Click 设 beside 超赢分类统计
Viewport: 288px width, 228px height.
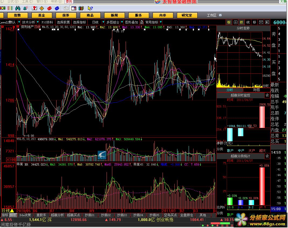267,156
